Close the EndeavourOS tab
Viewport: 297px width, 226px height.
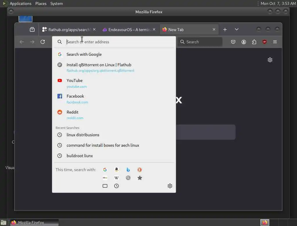(x=154, y=29)
